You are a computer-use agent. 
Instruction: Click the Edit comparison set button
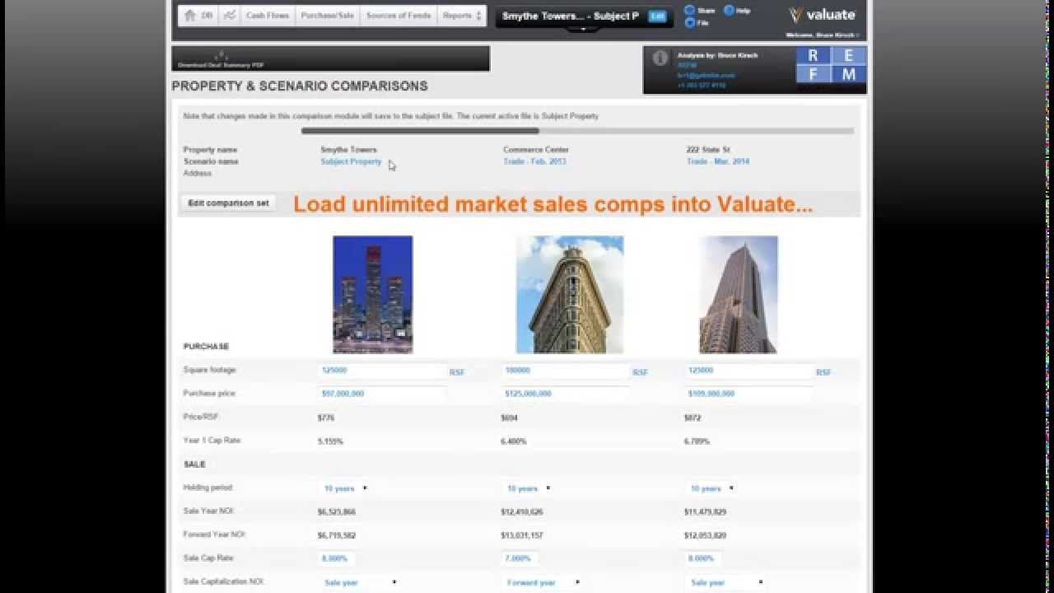click(x=228, y=203)
